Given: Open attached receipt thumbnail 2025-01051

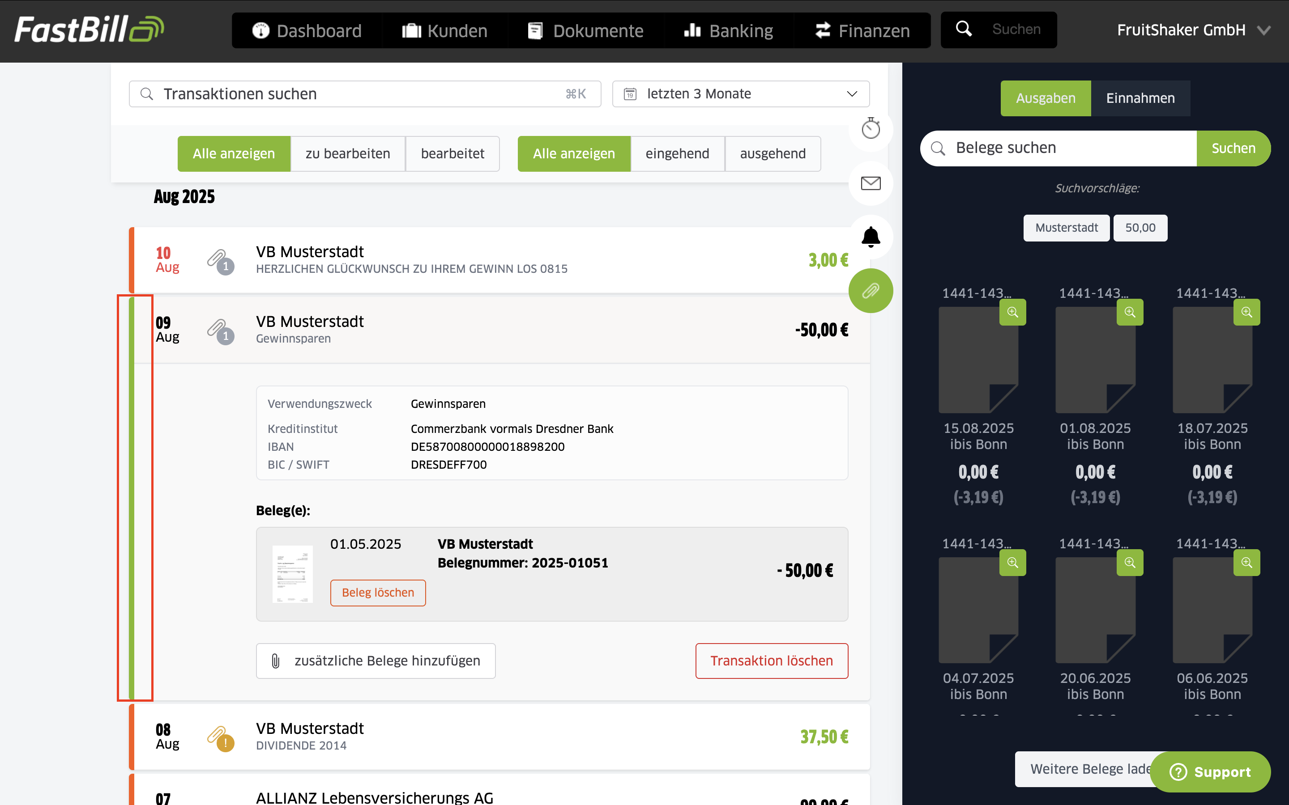Looking at the screenshot, I should 292,573.
